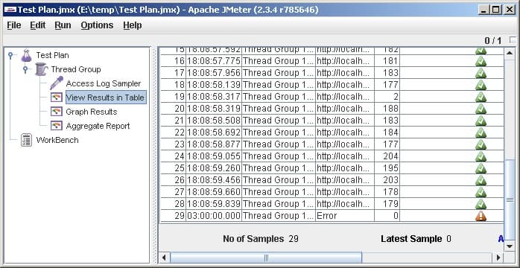Click the Thread Group spool icon
The image size is (520, 268).
[x=41, y=69]
